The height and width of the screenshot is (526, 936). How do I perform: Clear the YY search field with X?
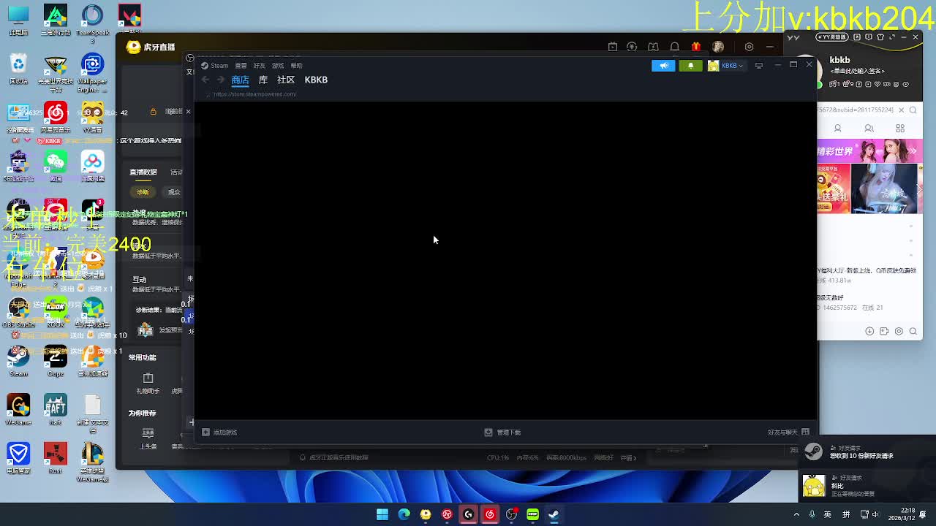(x=901, y=110)
